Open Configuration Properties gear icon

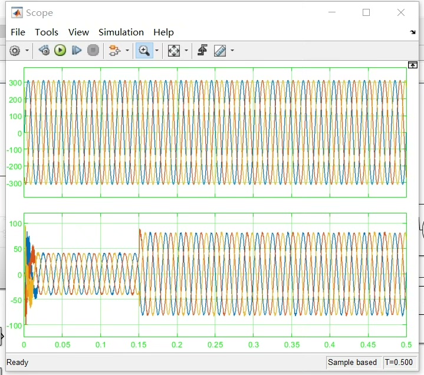click(15, 51)
